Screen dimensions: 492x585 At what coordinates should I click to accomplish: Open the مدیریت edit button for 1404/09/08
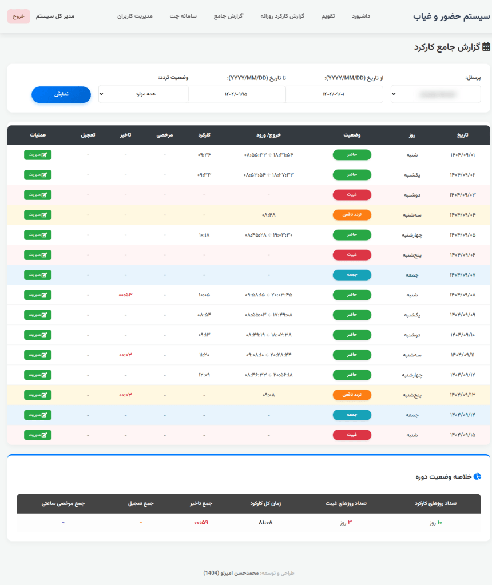pyautogui.click(x=38, y=295)
